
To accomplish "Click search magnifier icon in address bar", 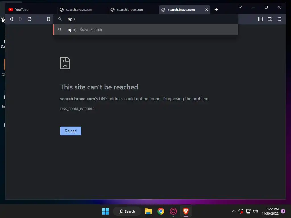I will [60, 19].
